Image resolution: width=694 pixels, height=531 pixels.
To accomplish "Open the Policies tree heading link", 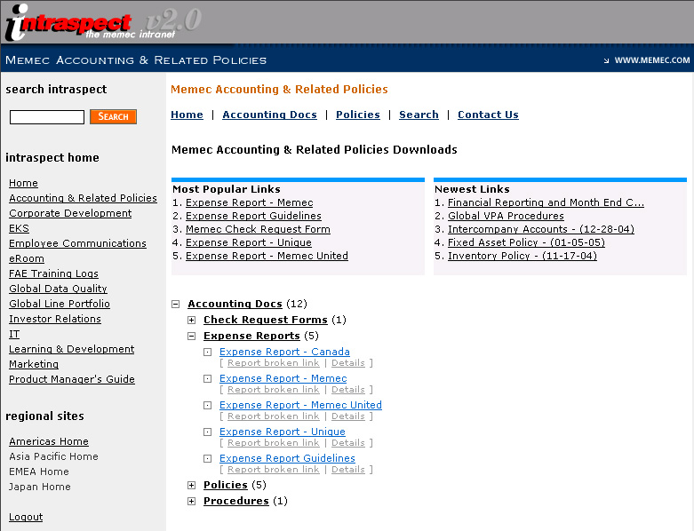I will pos(226,486).
